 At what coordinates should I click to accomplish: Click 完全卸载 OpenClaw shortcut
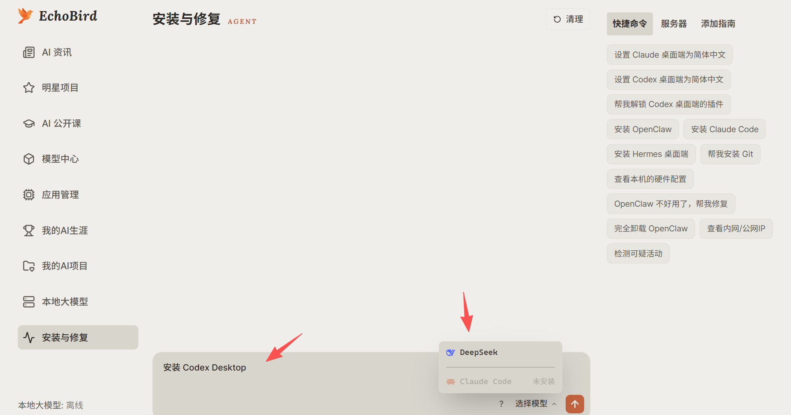click(651, 228)
